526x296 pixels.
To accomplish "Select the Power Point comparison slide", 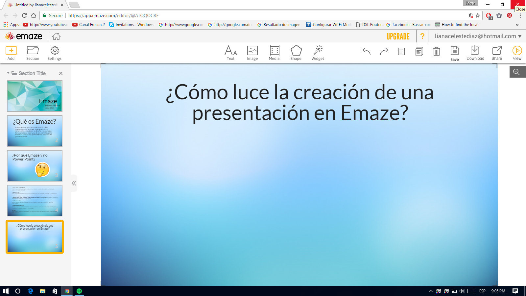I will [35, 166].
